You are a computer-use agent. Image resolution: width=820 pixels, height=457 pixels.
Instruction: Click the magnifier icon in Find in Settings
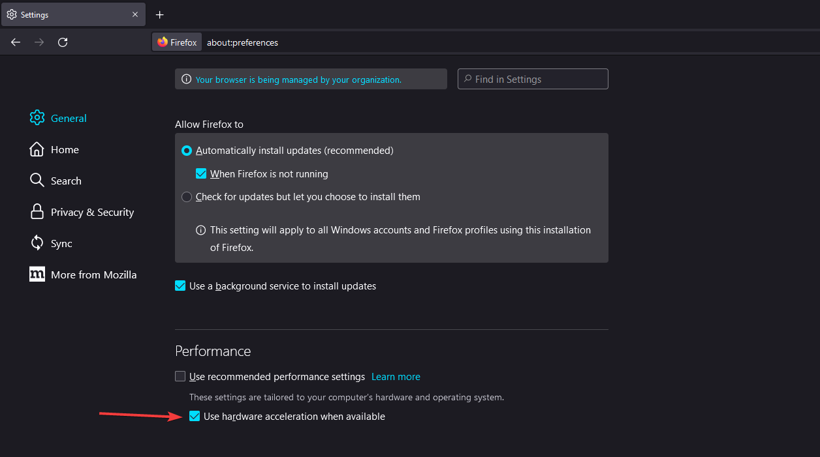coord(467,79)
